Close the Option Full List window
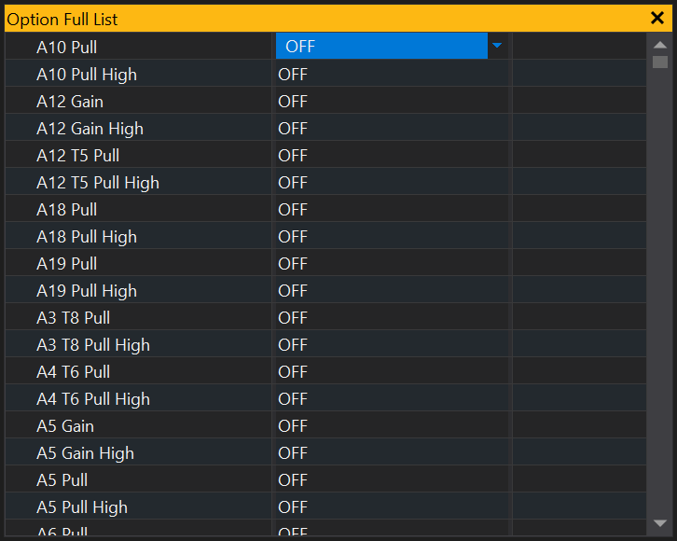This screenshot has width=677, height=541. 657,18
